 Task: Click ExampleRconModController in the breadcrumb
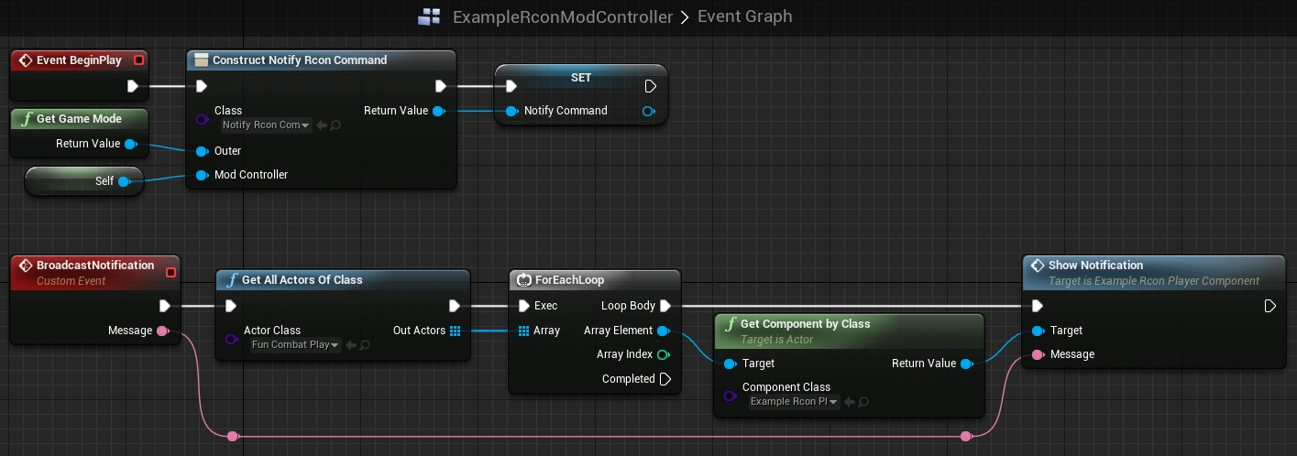[563, 16]
